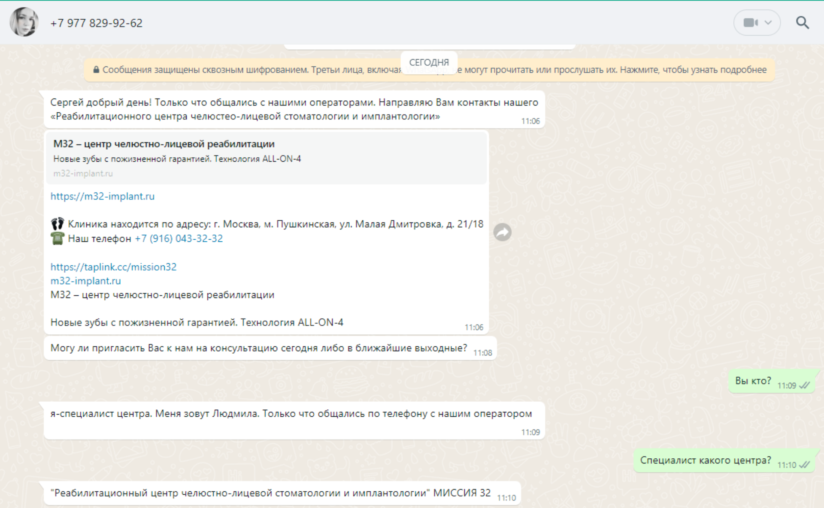Image resolution: width=824 pixels, height=508 pixels.
Task: Expand the call options dropdown arrow
Action: point(768,23)
